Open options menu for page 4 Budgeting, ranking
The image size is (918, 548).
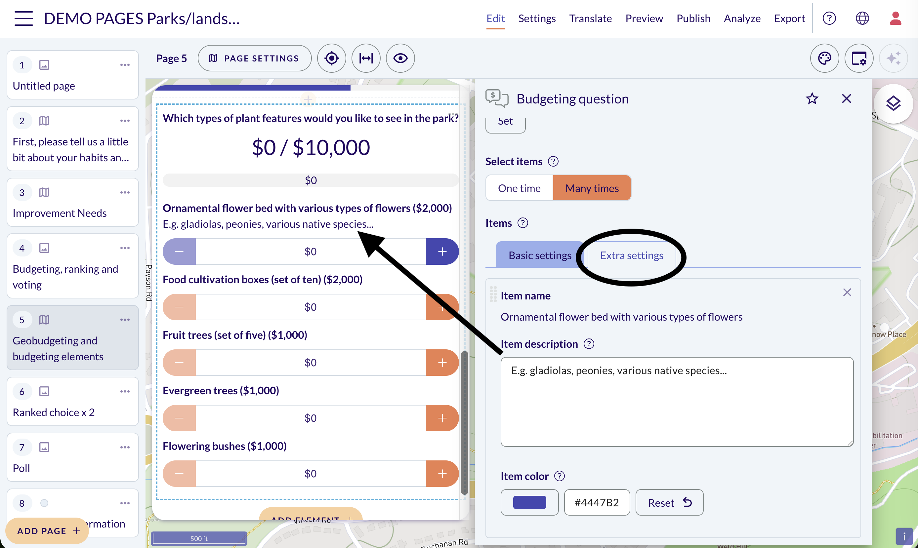[x=125, y=248]
